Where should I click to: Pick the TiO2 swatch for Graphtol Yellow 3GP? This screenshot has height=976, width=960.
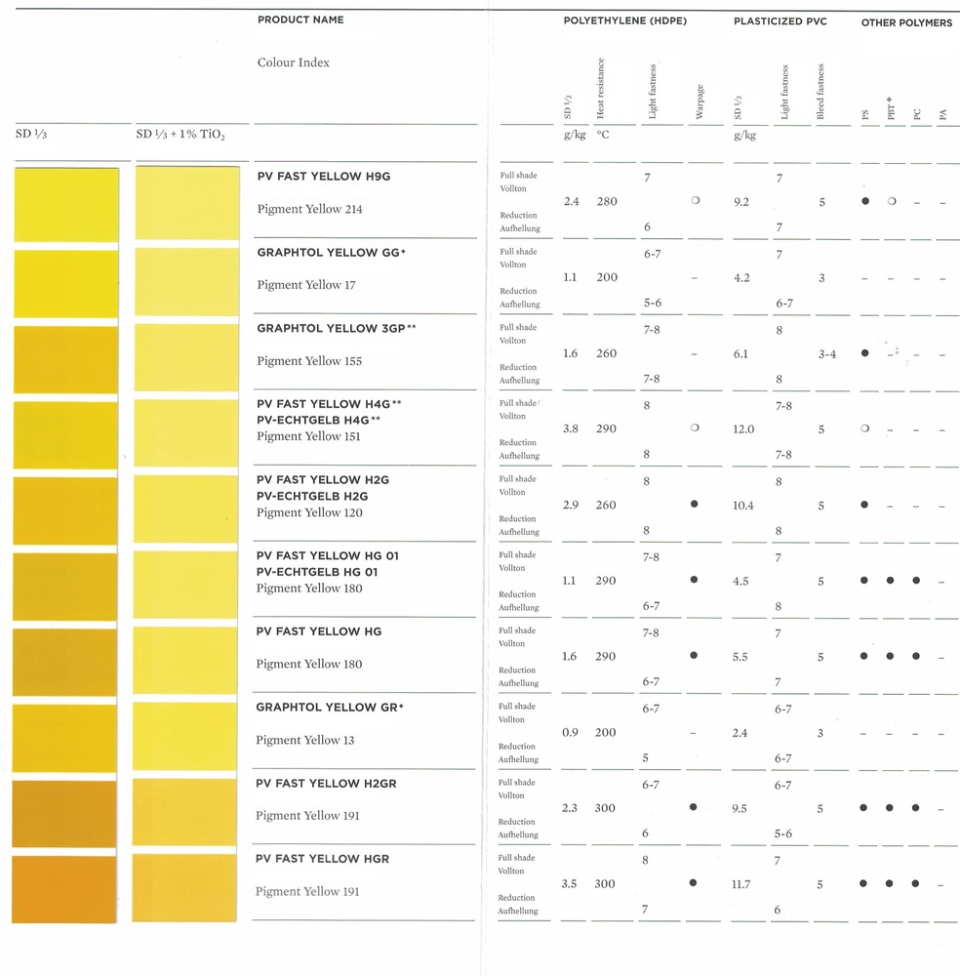186,358
